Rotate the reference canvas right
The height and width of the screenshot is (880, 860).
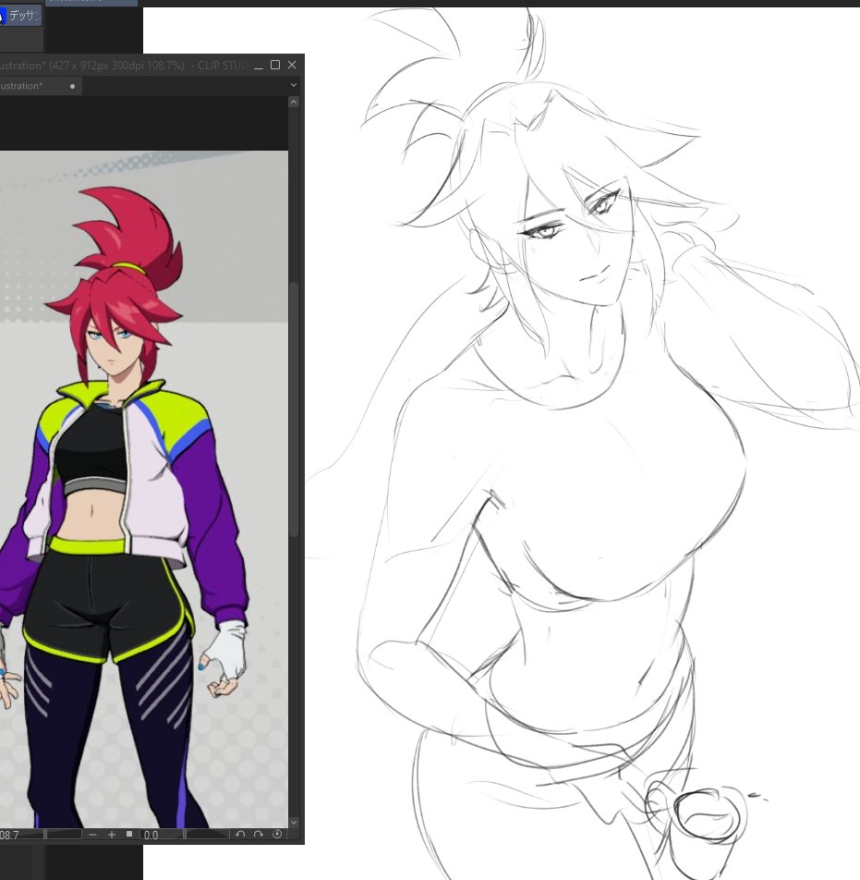tap(258, 834)
